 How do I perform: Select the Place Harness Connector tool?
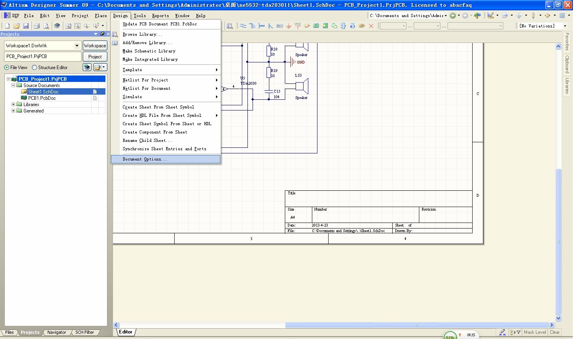(343, 26)
